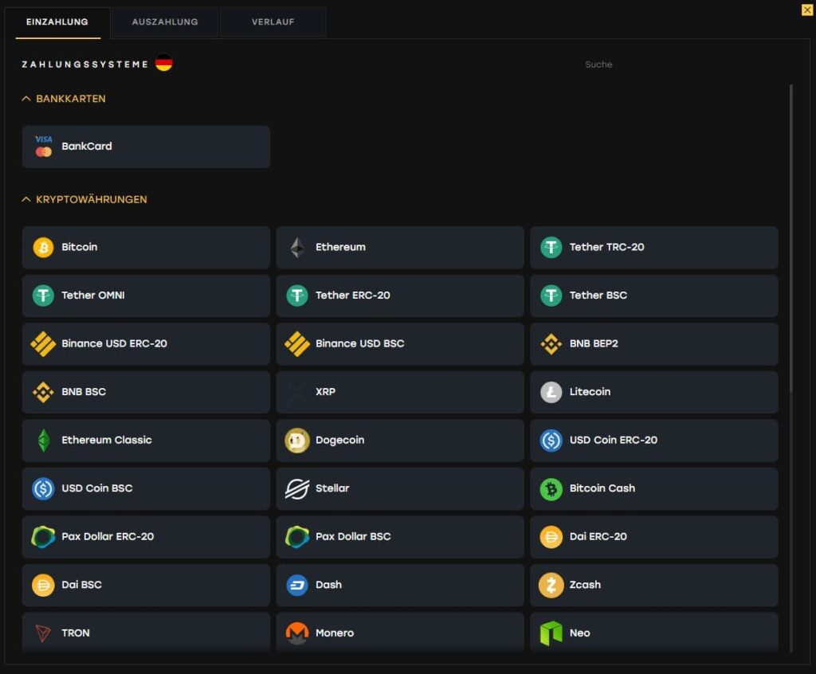Collapse the Bankkarten section
This screenshot has height=674, width=816.
click(x=26, y=99)
